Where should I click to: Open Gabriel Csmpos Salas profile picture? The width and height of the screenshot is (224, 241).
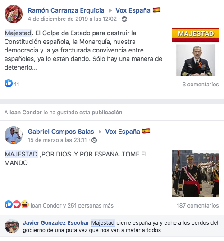[14, 135]
